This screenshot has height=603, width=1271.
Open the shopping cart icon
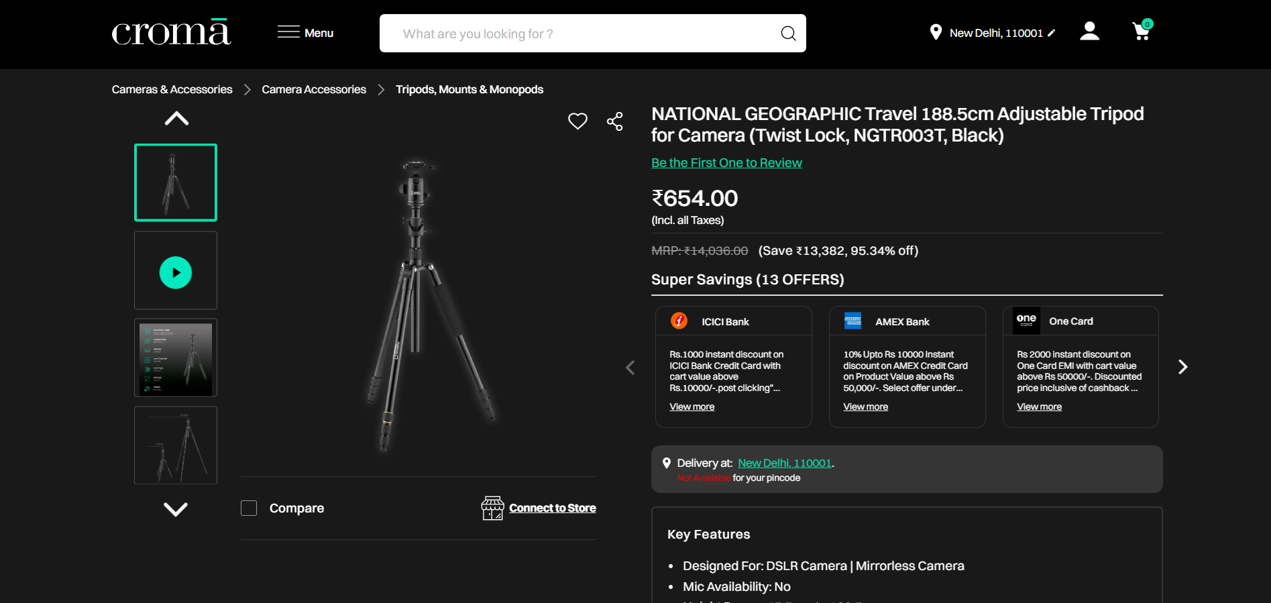coord(1142,32)
